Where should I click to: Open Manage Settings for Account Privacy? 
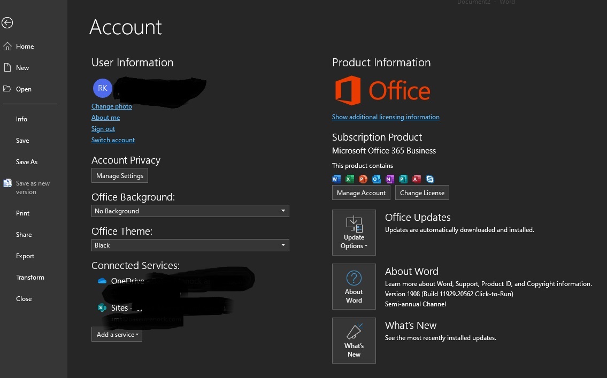(120, 176)
